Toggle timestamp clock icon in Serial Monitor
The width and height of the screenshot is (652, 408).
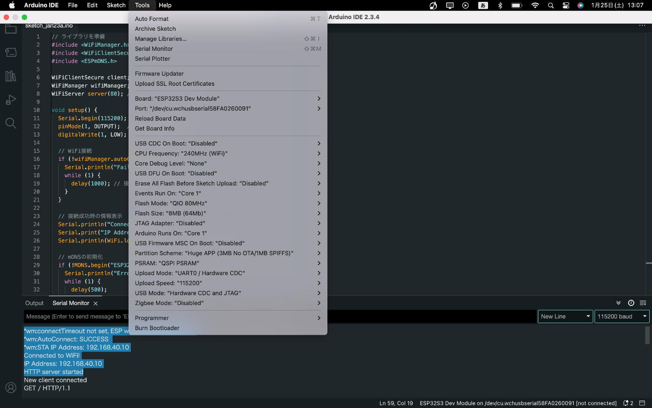pos(631,303)
